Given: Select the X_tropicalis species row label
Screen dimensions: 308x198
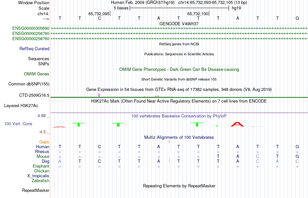Looking at the screenshot, I should [x=38, y=176].
